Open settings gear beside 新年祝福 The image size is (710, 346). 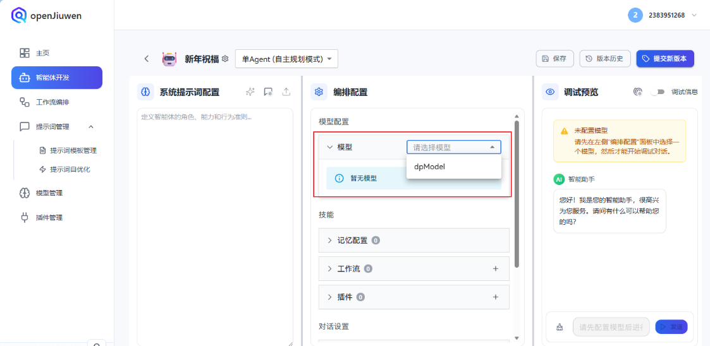[225, 59]
